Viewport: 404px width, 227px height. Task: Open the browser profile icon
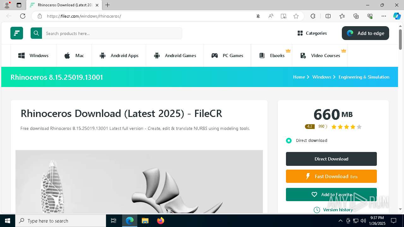pyautogui.click(x=7, y=5)
